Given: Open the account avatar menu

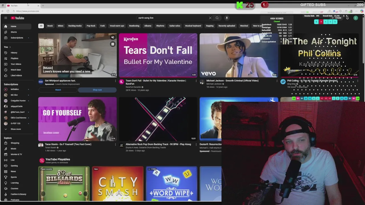Looking at the screenshot, I should [356, 18].
